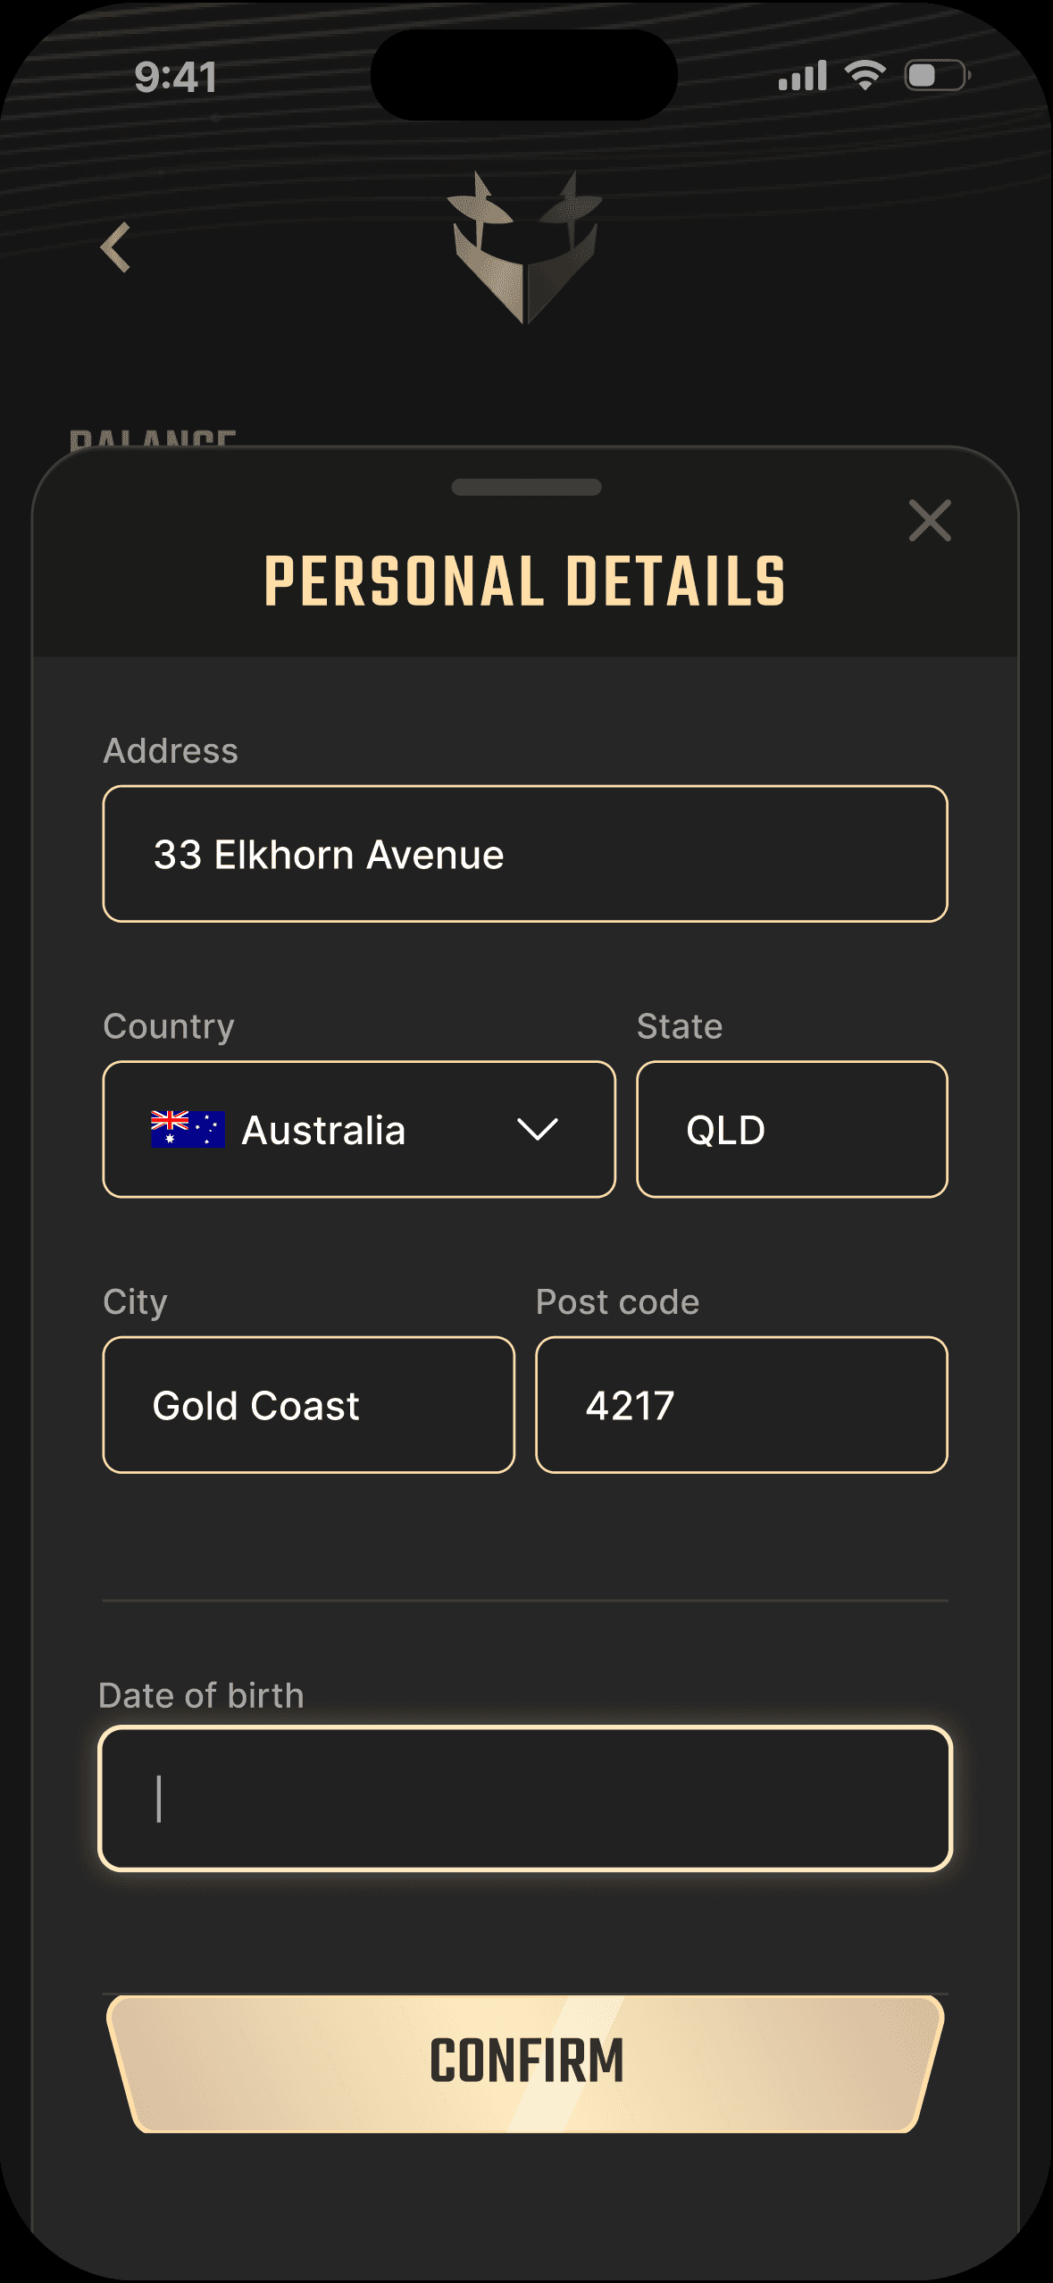Edit the Address field 33 Elkhorn Avenue
1053x2283 pixels.
coord(525,854)
